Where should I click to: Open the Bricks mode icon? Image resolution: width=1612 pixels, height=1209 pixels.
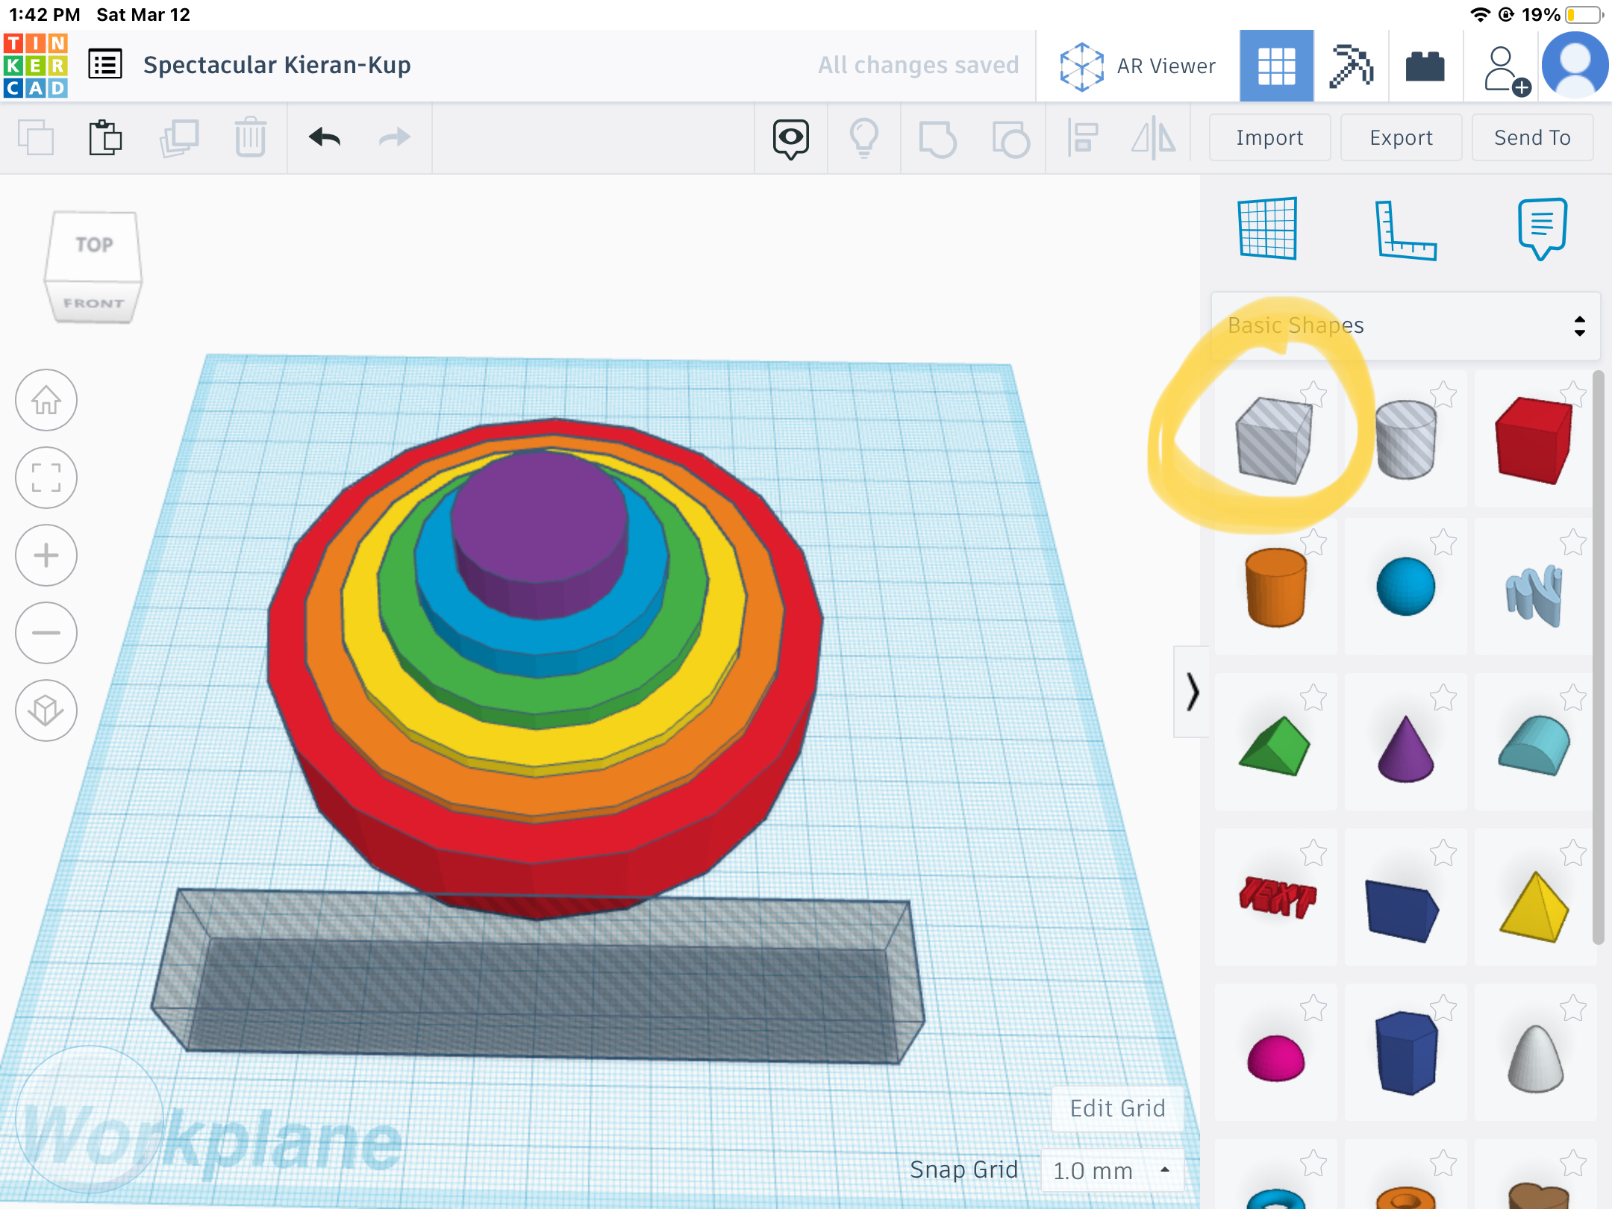(1425, 66)
